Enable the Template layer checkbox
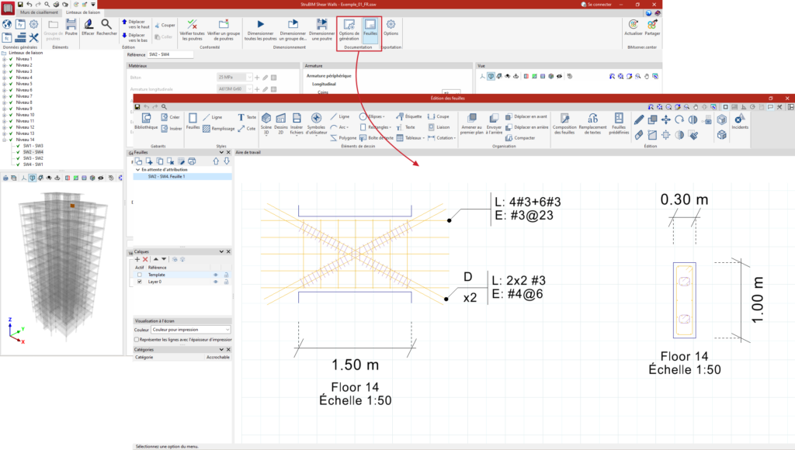 140,275
